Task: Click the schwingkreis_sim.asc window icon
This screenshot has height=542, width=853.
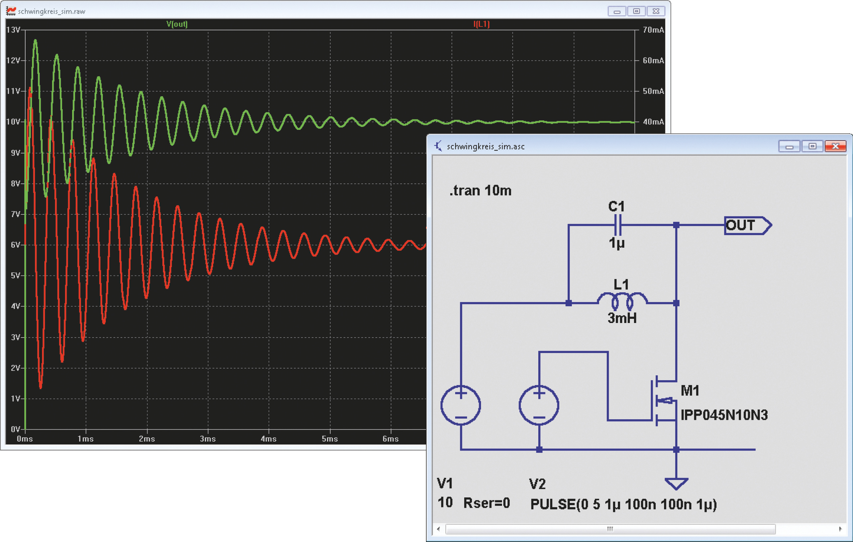Action: point(438,146)
